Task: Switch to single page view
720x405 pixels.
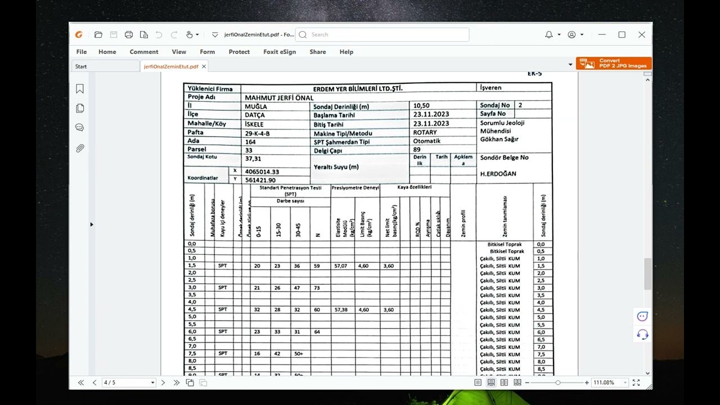Action: tap(478, 382)
